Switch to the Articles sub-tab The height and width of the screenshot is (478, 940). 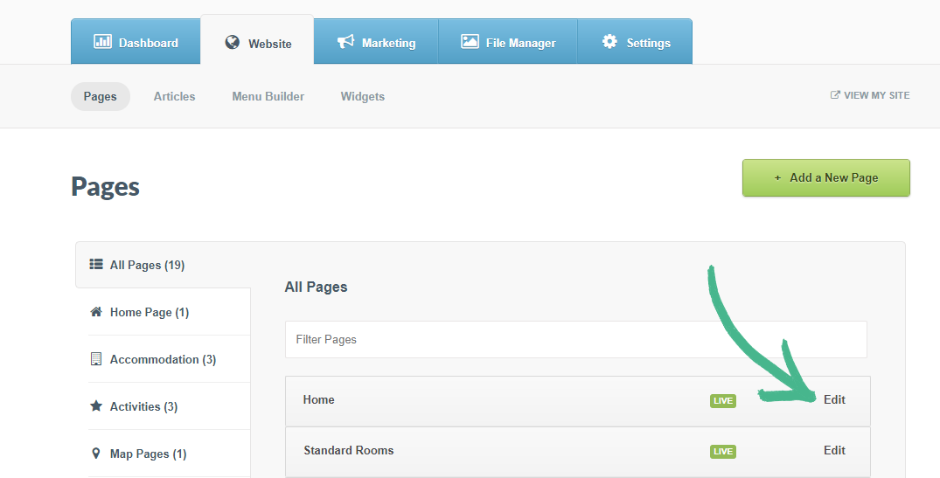point(174,96)
